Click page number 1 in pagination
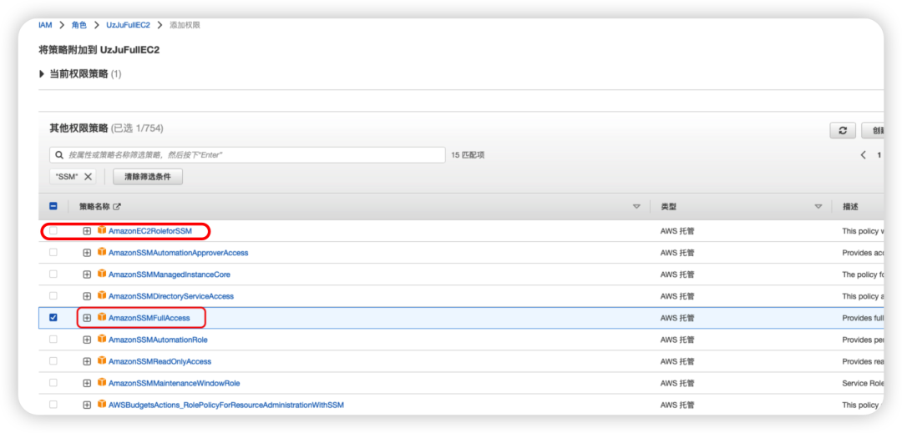 879,155
